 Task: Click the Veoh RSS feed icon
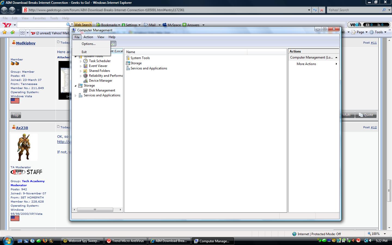pyautogui.click(x=379, y=25)
